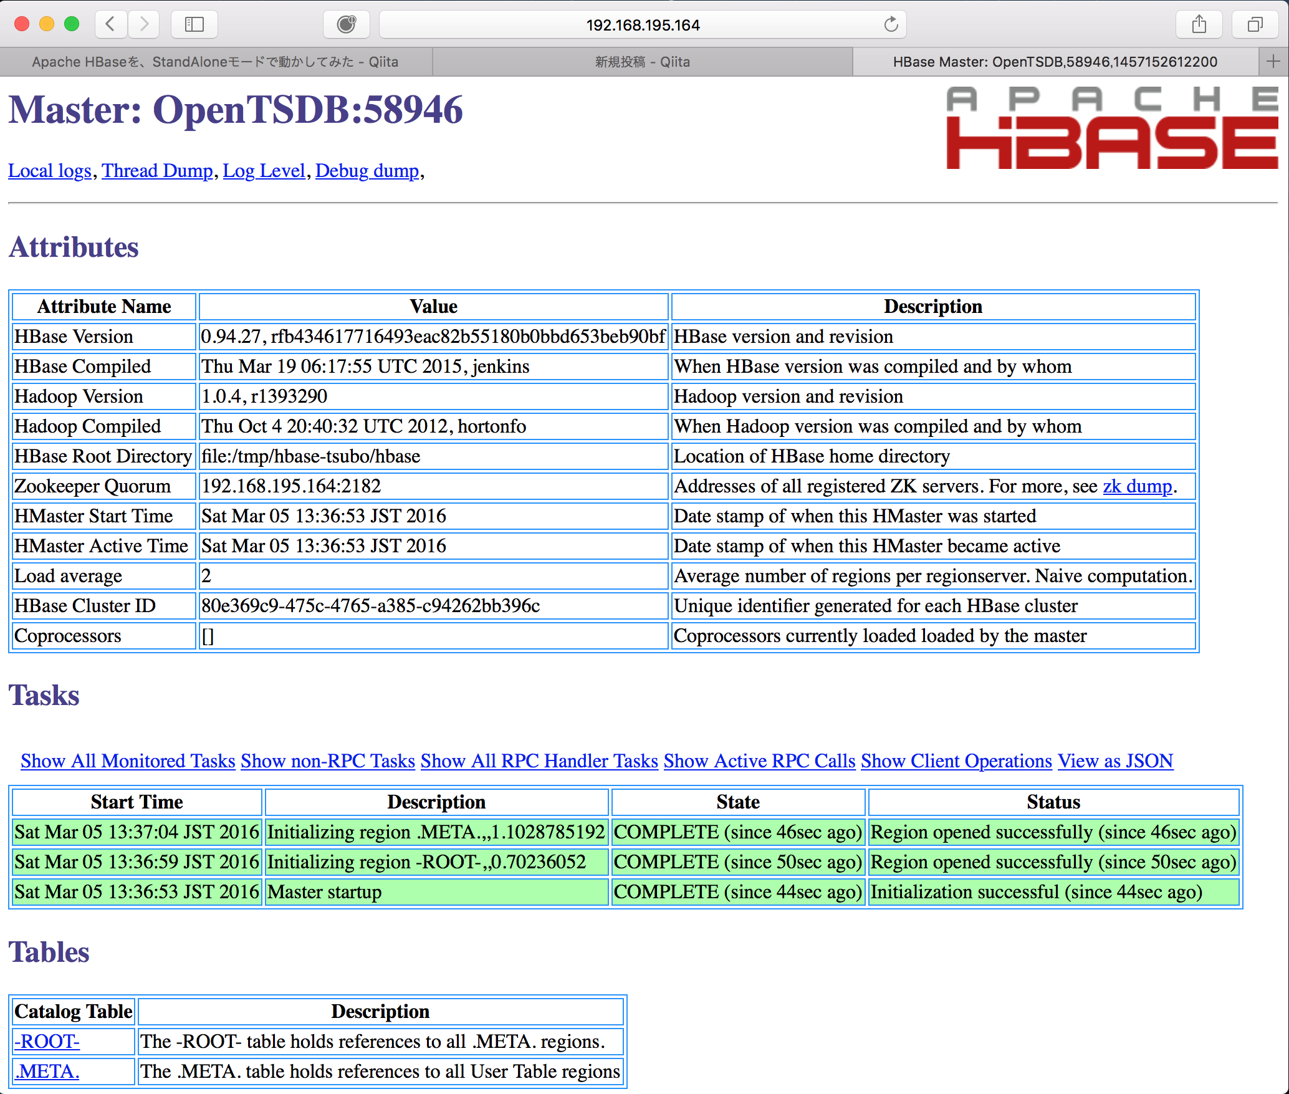Open the content blocker icon beside the address bar

click(346, 24)
